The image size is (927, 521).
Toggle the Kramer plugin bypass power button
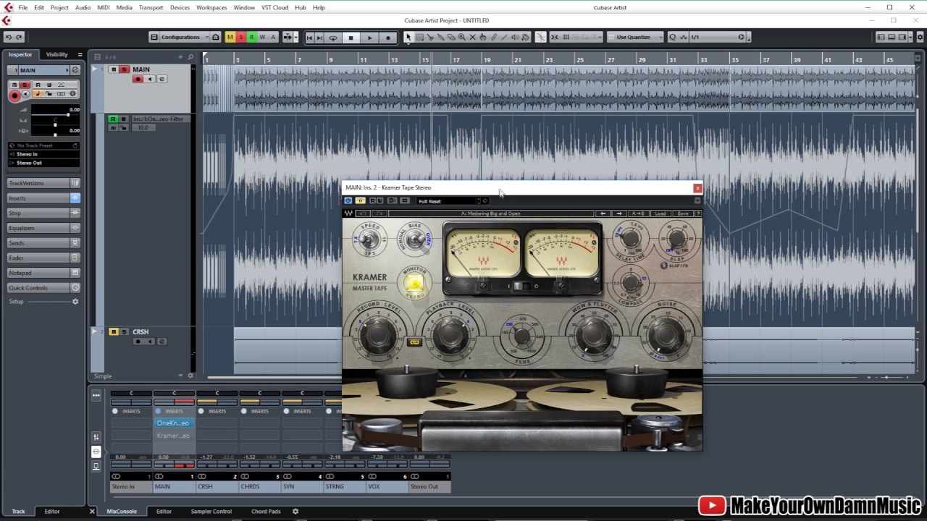[348, 200]
